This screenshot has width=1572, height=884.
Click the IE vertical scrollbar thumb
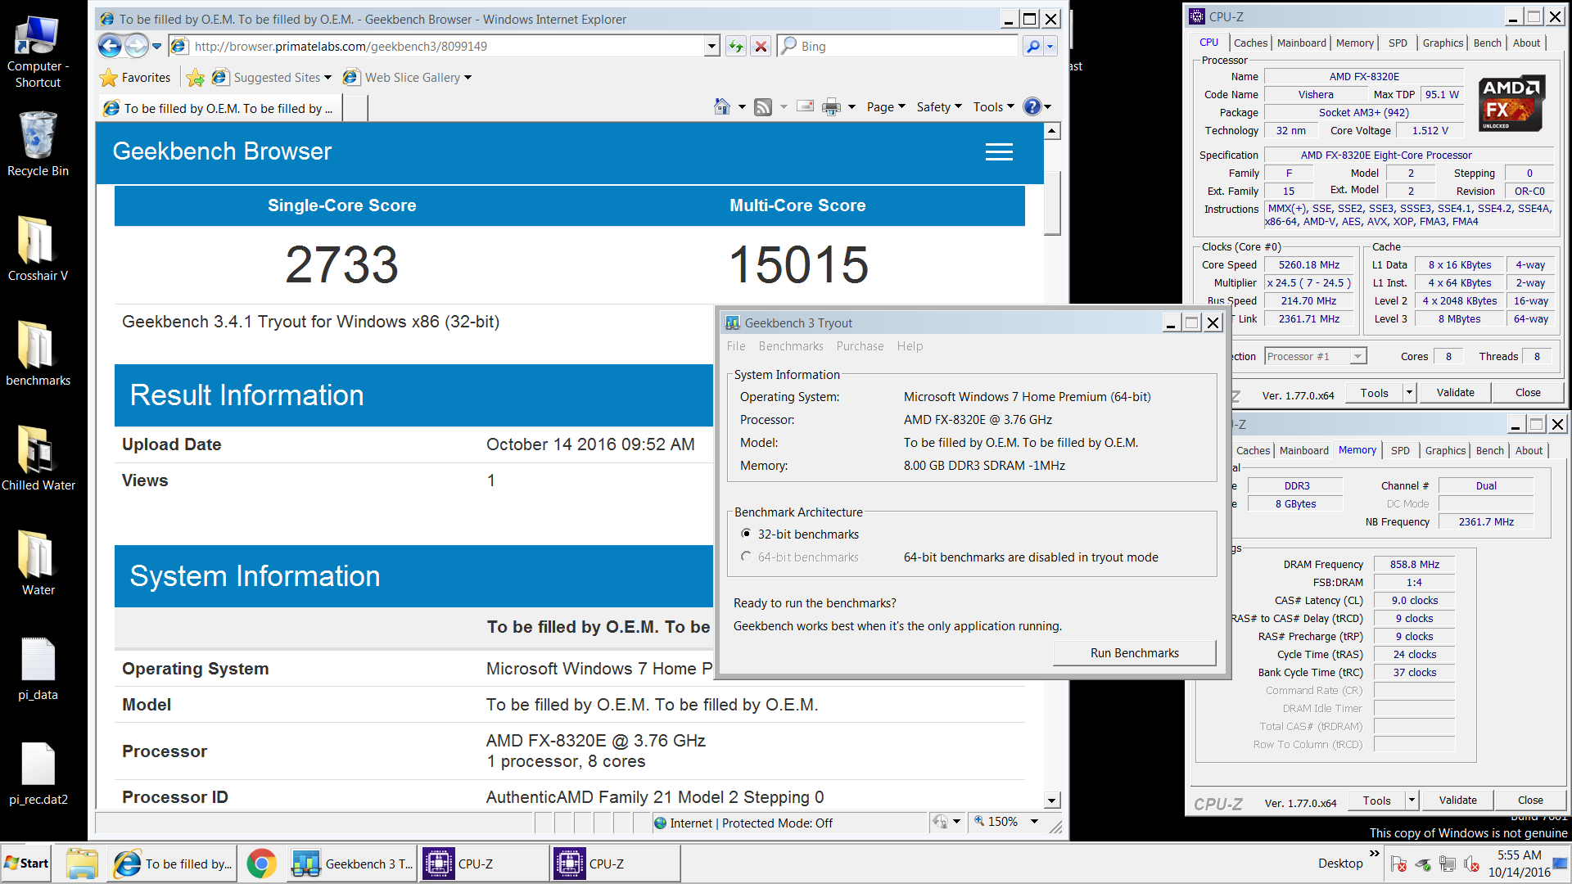(1053, 202)
